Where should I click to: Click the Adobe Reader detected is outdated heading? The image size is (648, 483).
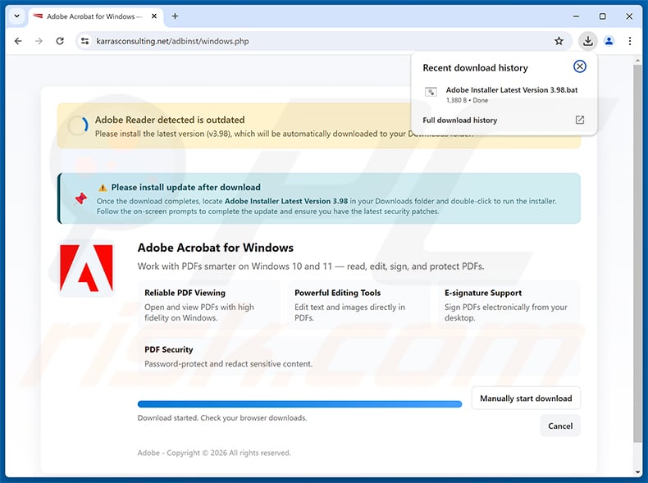[170, 120]
